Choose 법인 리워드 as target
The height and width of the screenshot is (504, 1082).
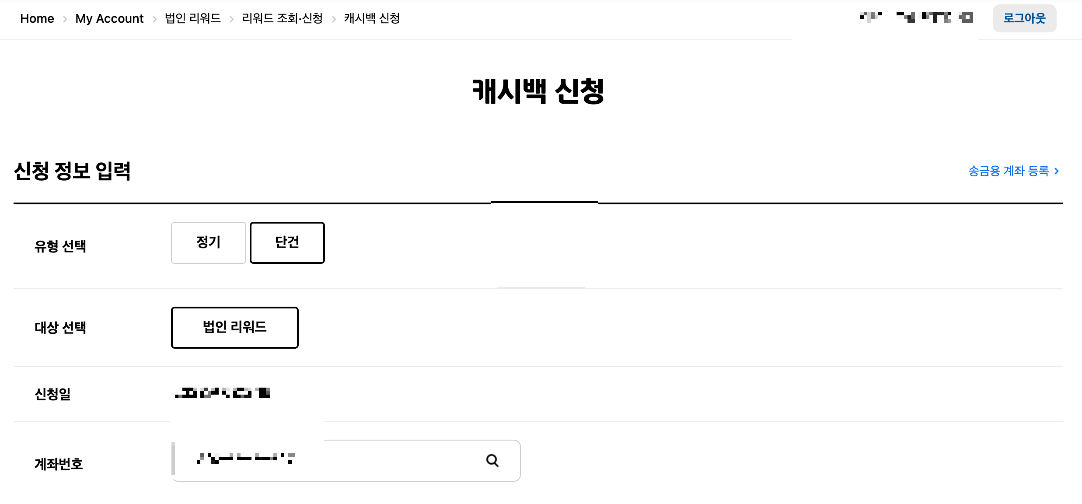[x=235, y=328]
